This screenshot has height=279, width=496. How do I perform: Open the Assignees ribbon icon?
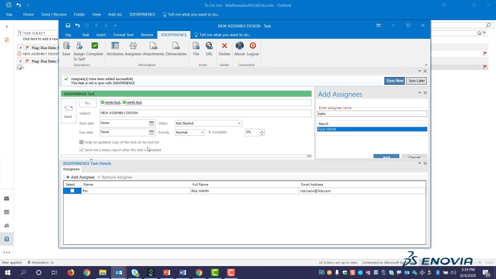click(133, 47)
